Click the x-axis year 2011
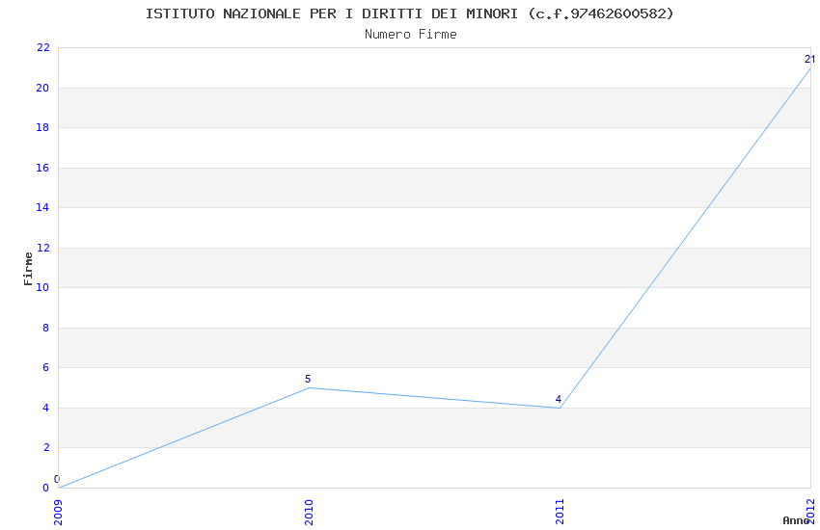This screenshot has height=530, width=820. coord(560,513)
